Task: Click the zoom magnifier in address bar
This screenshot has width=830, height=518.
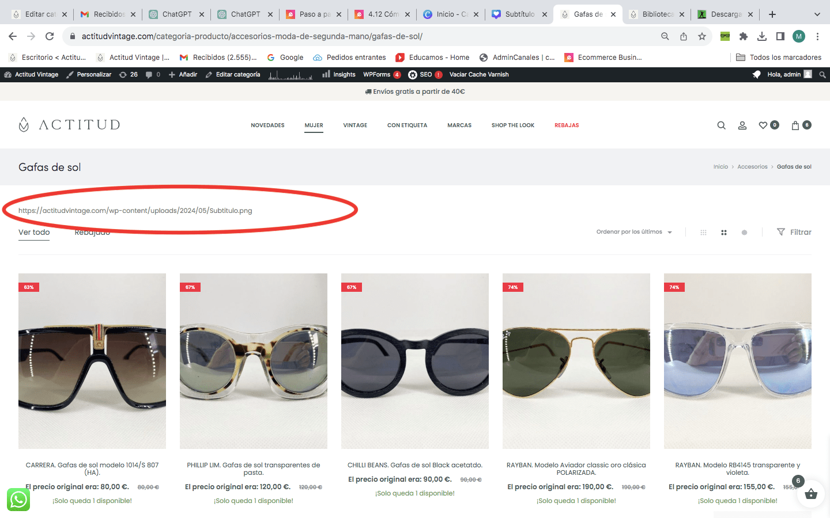Action: point(665,36)
